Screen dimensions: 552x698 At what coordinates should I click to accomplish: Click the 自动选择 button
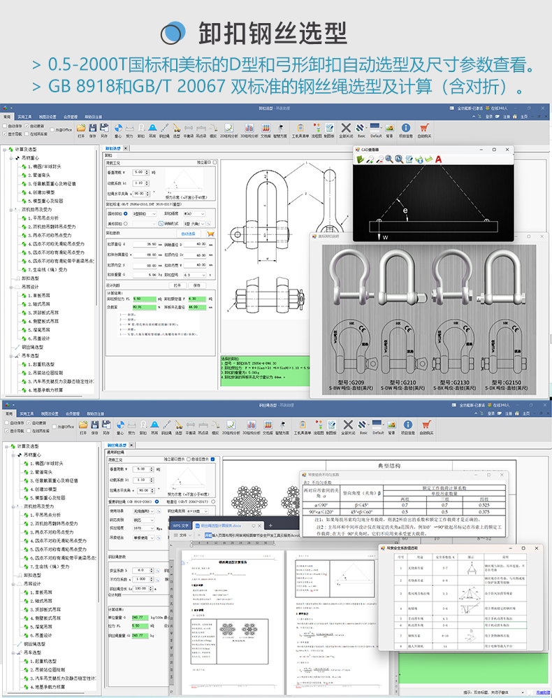pos(189,234)
